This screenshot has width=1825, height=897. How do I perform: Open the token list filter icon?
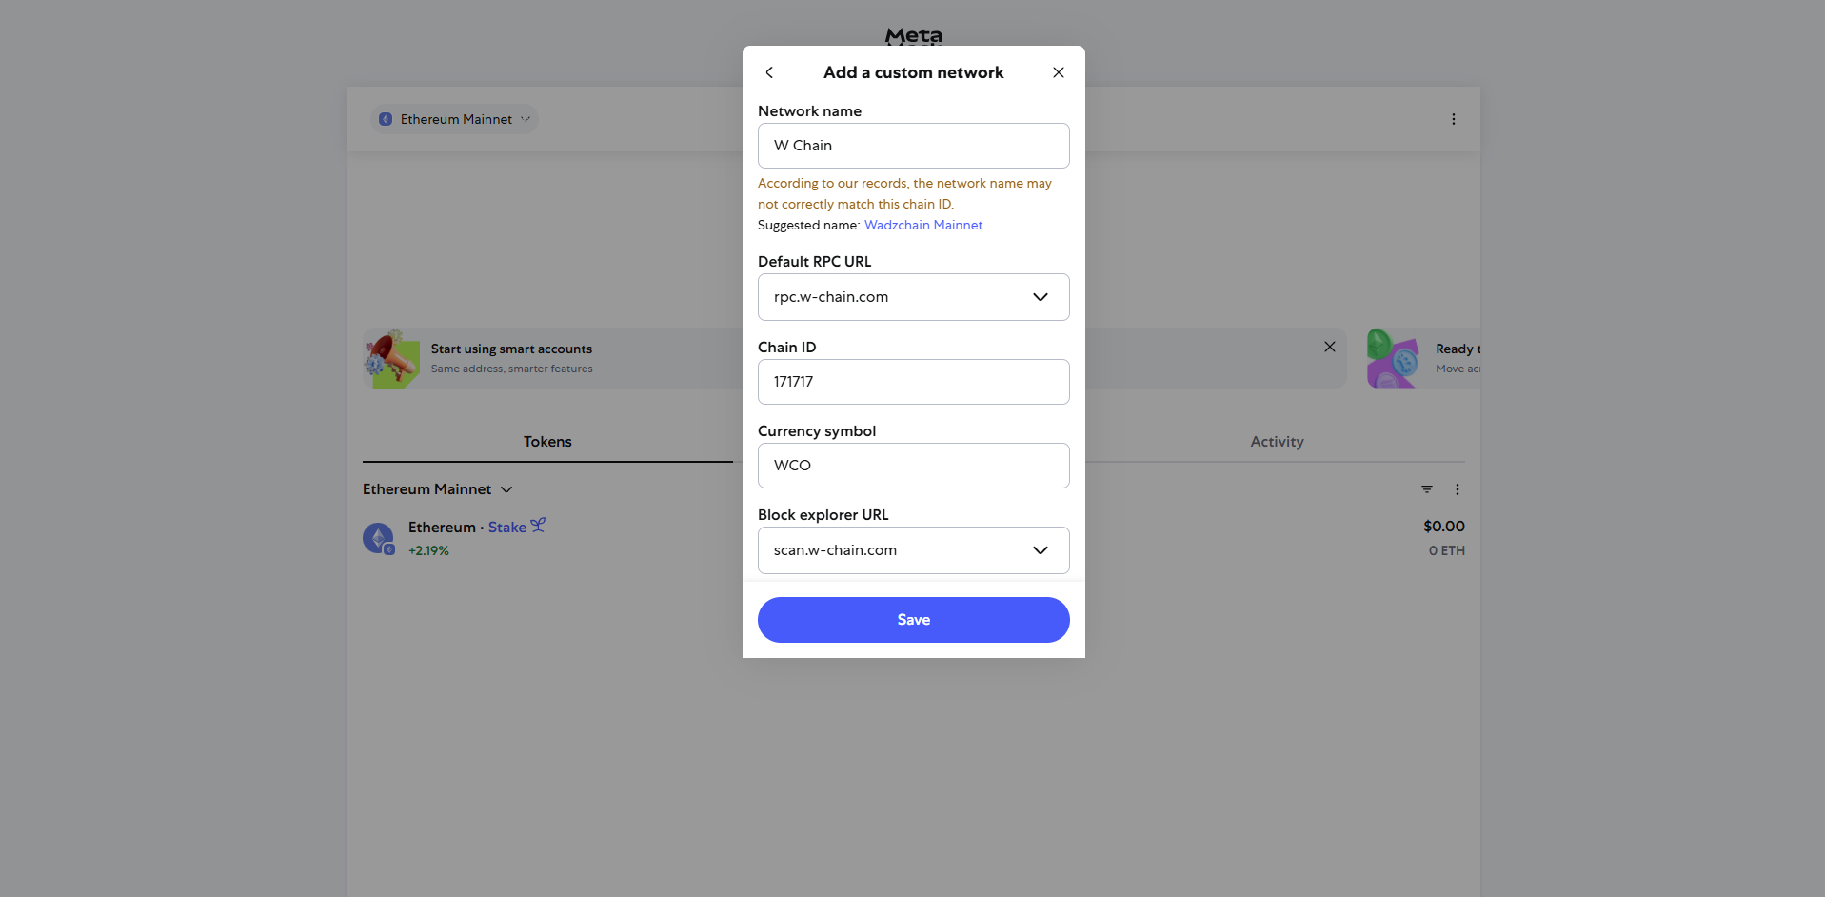[x=1426, y=489]
